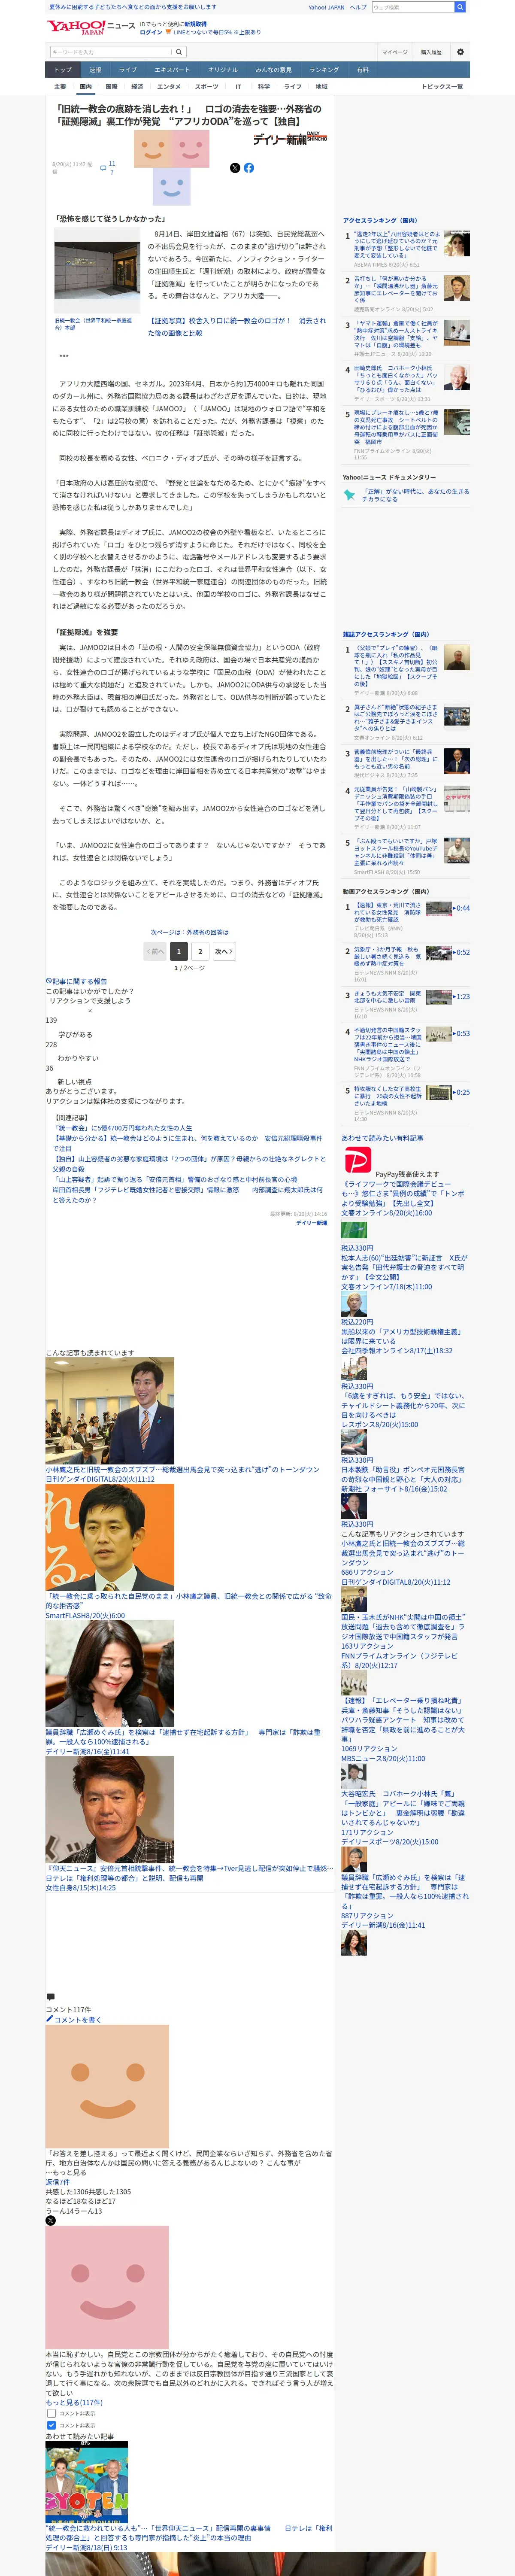Open 仰天ニュース colorful thumbnail article
Viewport: 515px width, 2576px height.
tap(87, 2483)
